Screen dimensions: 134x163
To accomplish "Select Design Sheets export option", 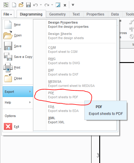I will [x=81, y=36].
